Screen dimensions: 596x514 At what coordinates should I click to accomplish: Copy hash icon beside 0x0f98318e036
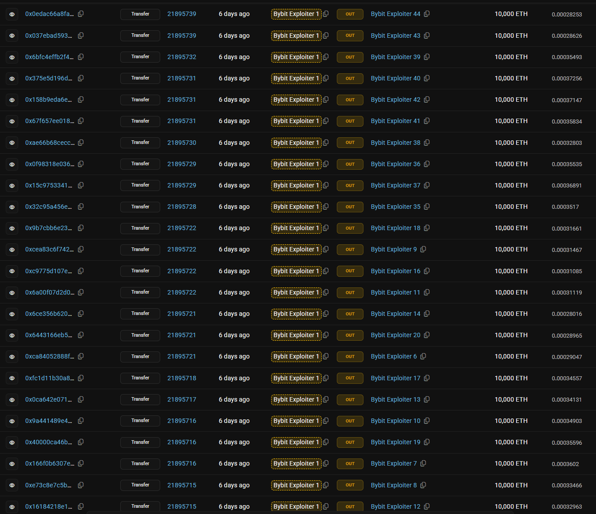click(81, 164)
